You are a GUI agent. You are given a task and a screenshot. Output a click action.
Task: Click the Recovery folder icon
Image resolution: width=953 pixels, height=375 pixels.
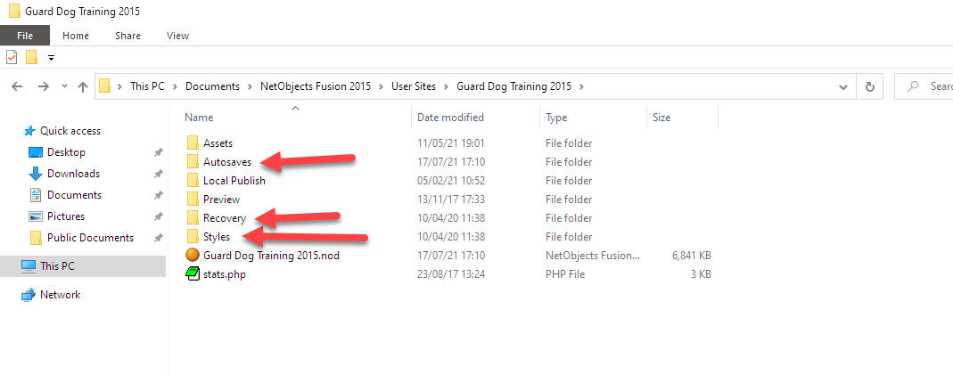pos(193,218)
